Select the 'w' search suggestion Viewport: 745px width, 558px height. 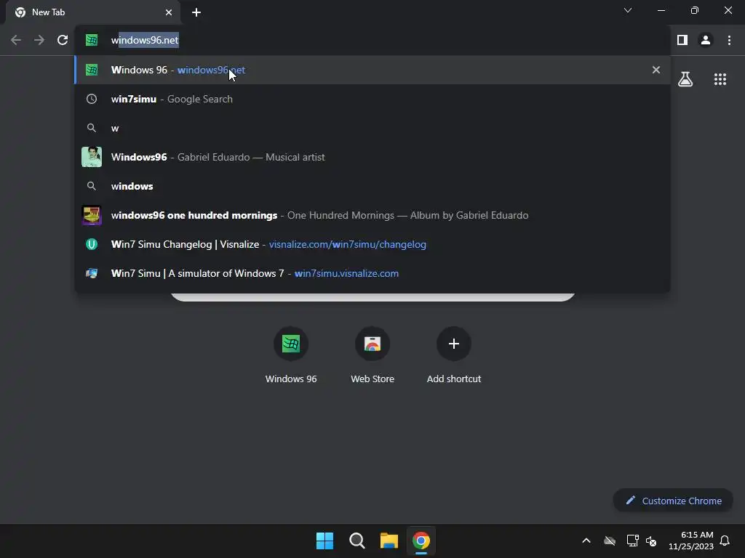pyautogui.click(x=372, y=128)
